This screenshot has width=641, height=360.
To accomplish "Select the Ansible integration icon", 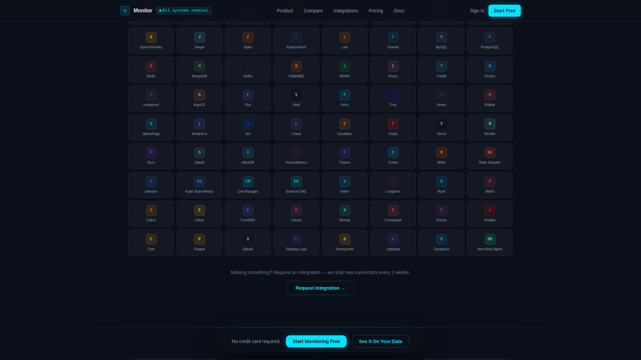I will [490, 210].
